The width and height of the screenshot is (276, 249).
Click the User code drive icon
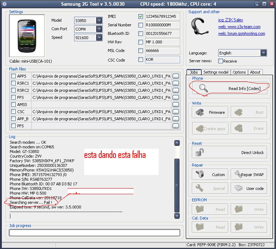[239, 188]
